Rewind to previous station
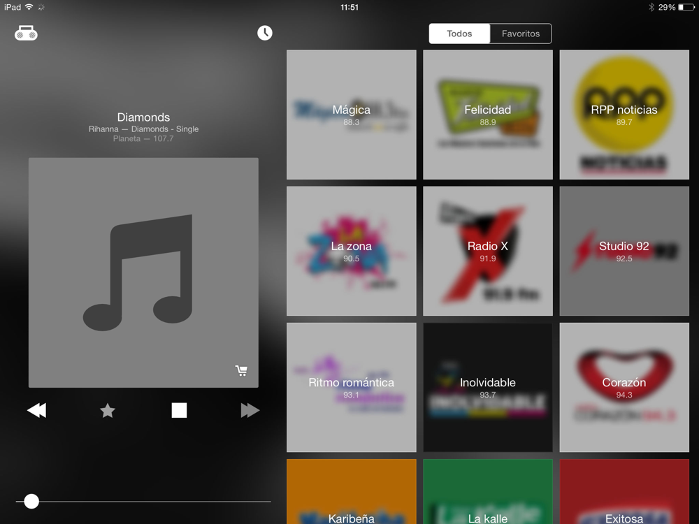 point(36,410)
